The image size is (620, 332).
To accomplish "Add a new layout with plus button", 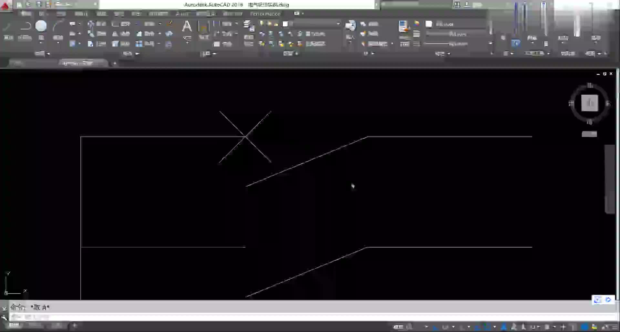I will [x=75, y=325].
